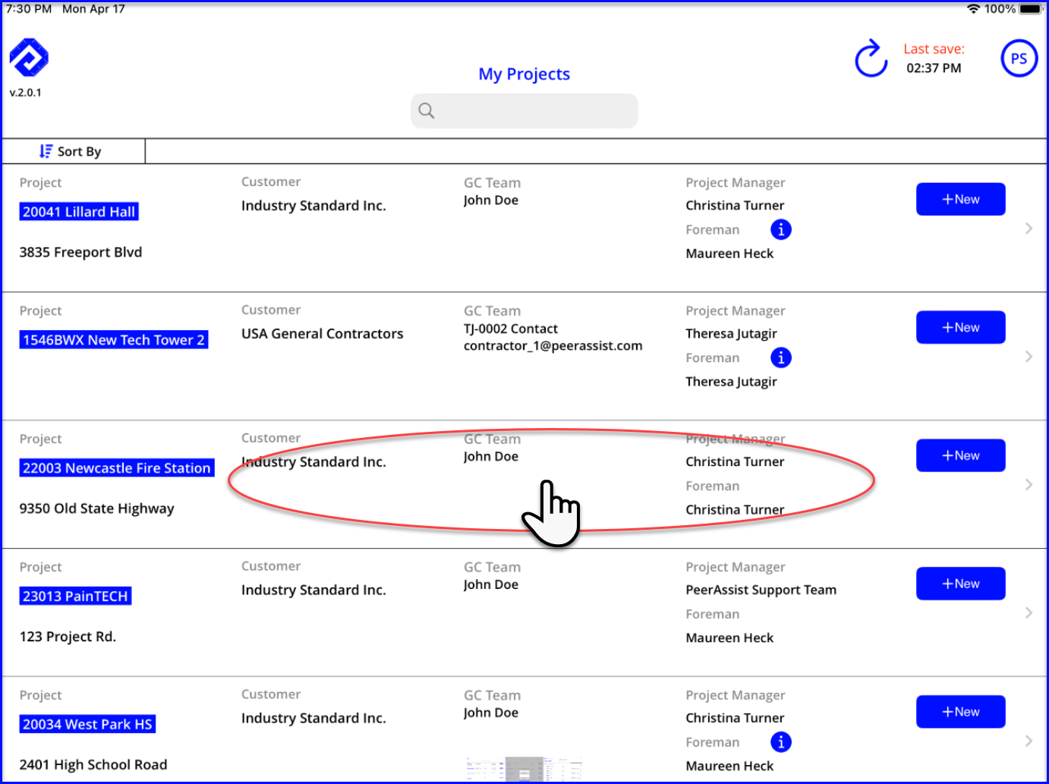The image size is (1049, 784).
Task: Open project 23013 PainTECH
Action: point(75,597)
